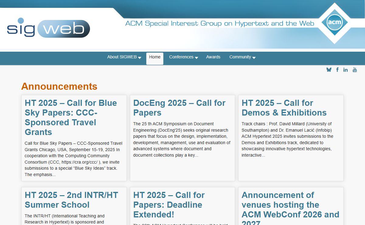
Task: Open the Awards menu item
Action: point(213,57)
